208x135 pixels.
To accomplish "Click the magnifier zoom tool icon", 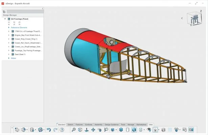I will pyautogui.click(x=73, y=130).
